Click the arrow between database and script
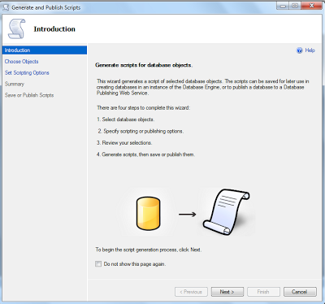The width and height of the screenshot is (325, 304). [x=187, y=215]
